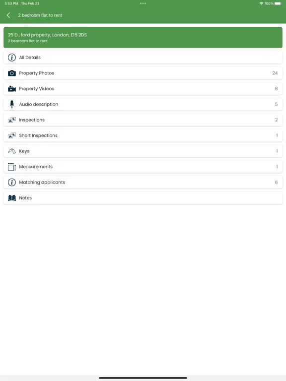Screen dimensions: 286x381
Task: Tap the back arrow in header
Action: tap(8, 15)
